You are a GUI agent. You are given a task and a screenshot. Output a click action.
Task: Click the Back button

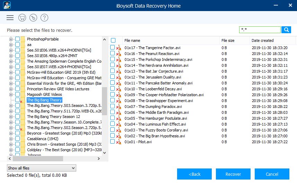click(x=194, y=174)
